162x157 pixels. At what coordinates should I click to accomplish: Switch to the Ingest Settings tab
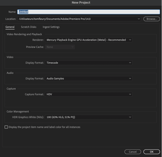click(x=51, y=27)
